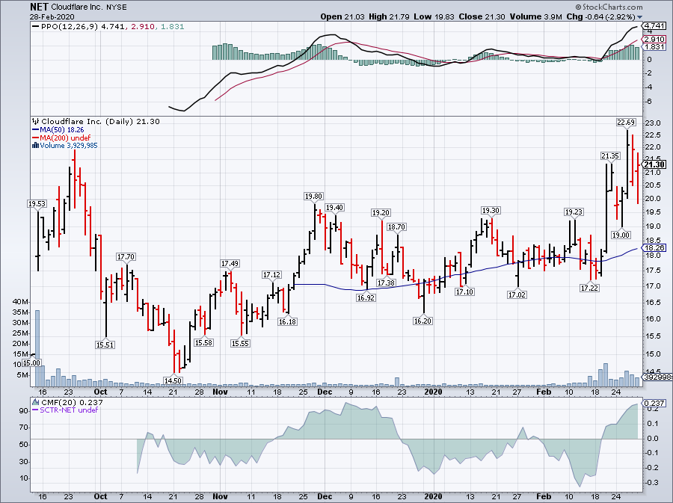Click the NYSE exchange label
The width and height of the screenshot is (673, 503).
click(x=115, y=7)
